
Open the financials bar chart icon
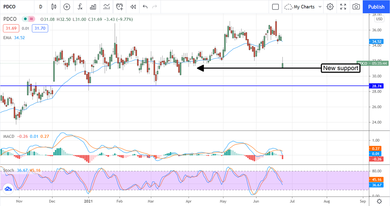(93, 6)
